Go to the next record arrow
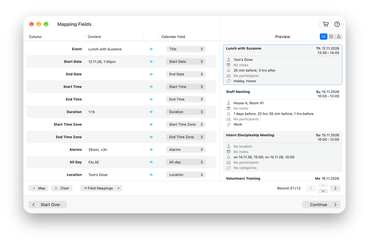 [335, 188]
